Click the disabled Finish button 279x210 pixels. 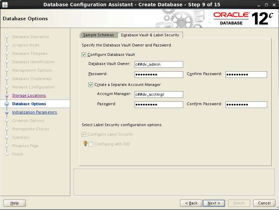239,203
